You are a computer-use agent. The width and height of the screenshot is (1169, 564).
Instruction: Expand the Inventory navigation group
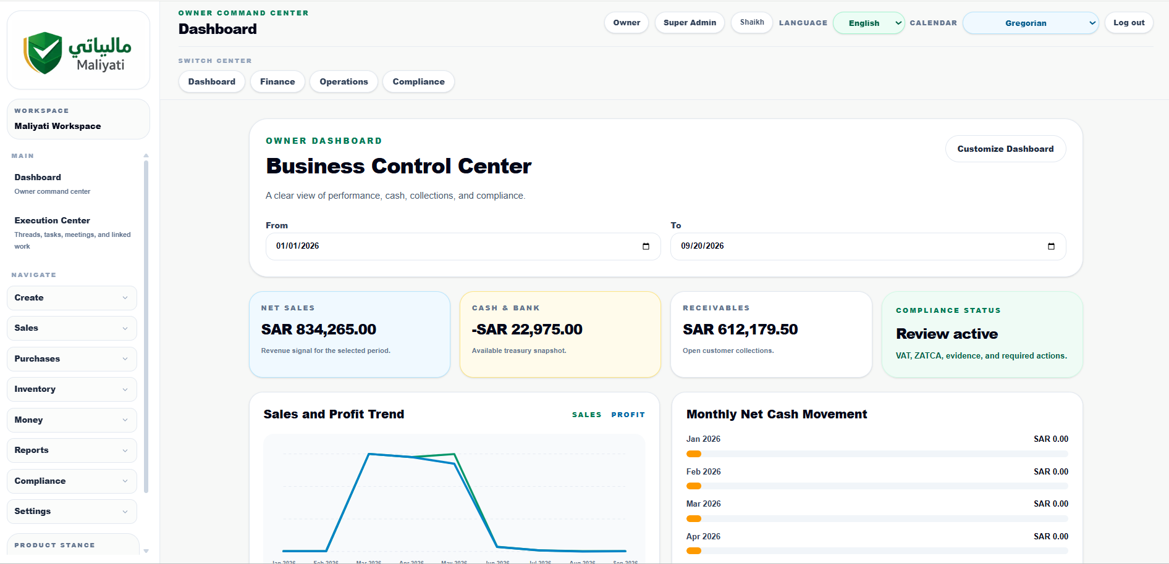pos(72,389)
